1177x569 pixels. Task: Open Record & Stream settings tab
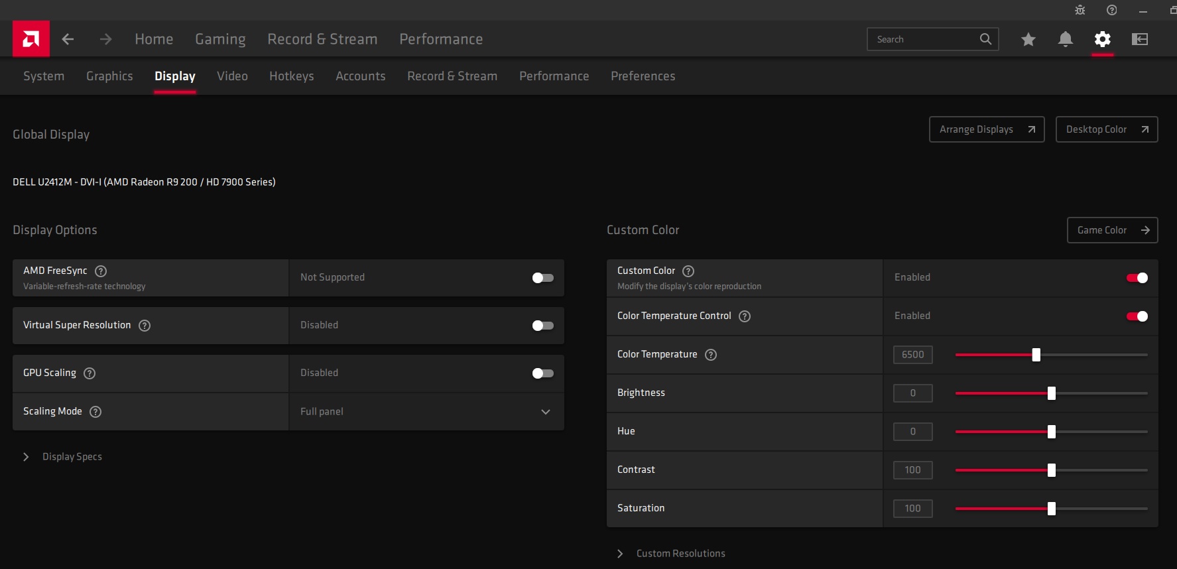[452, 76]
